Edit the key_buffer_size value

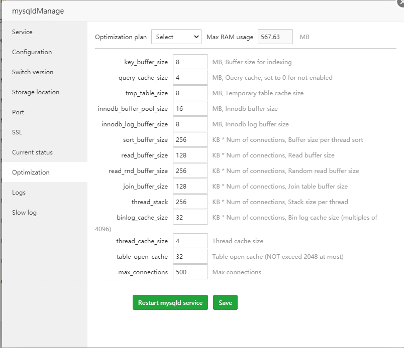tap(190, 62)
